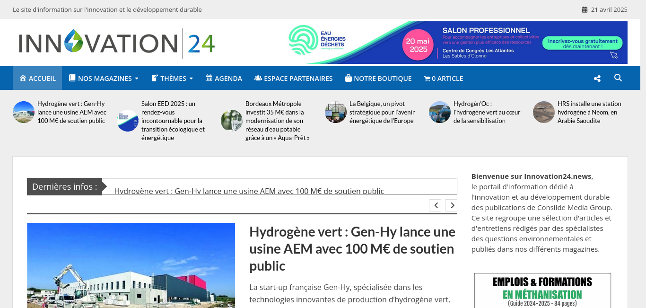Open 'HRS installe une station hydrogène à Neom' link
This screenshot has height=308, width=646.
(x=589, y=112)
